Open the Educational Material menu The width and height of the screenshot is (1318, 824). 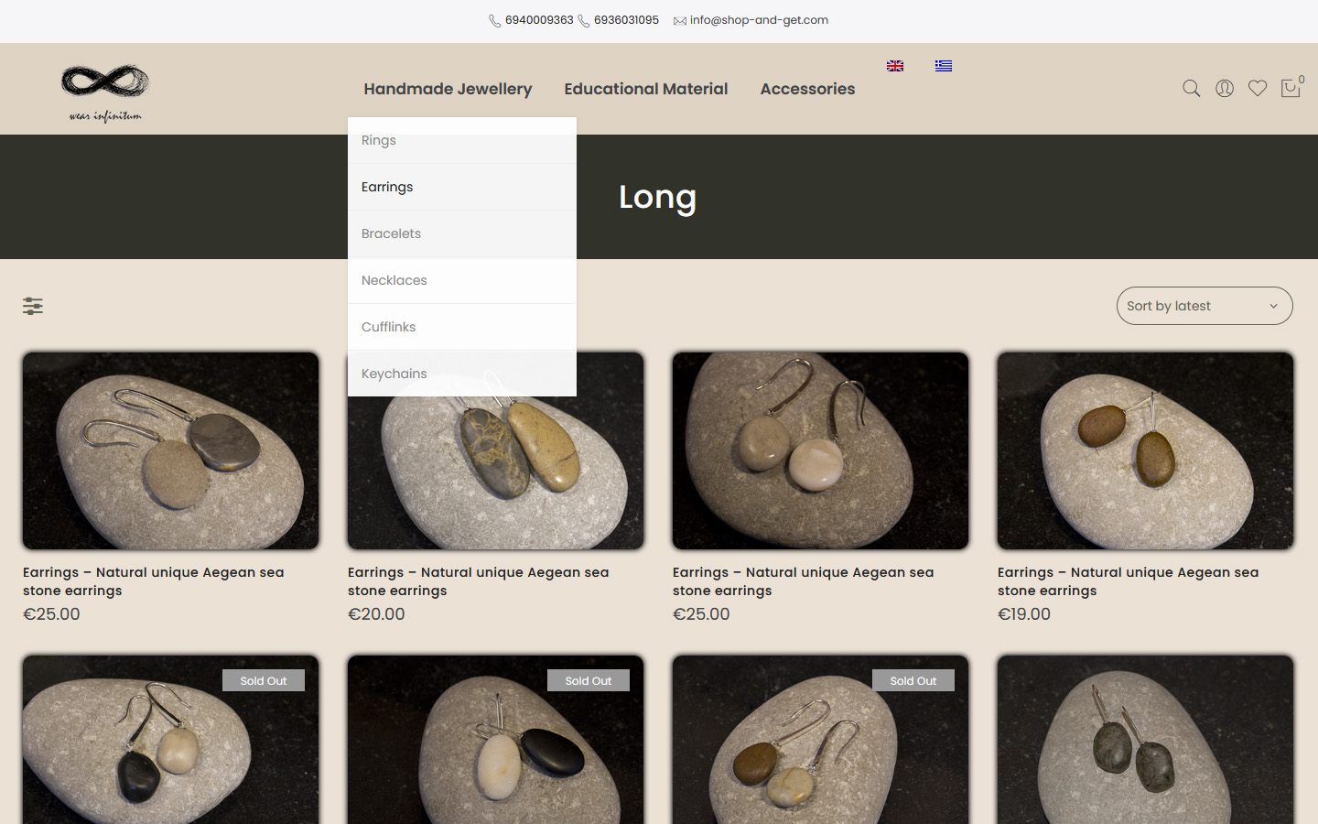646,89
